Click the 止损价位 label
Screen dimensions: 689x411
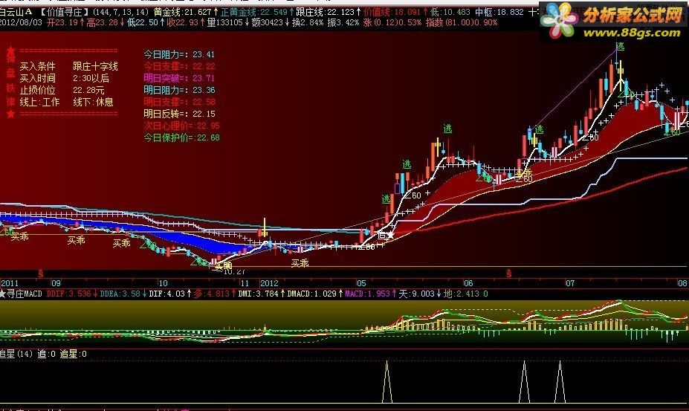pos(38,90)
